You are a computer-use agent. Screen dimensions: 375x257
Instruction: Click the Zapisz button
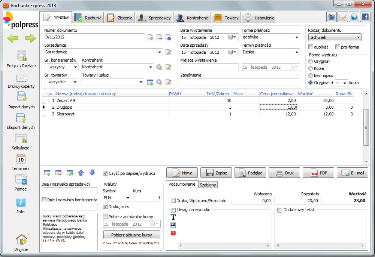216,173
